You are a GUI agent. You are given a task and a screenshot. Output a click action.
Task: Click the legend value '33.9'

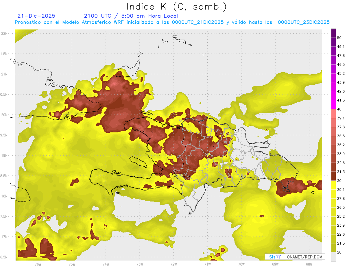pyautogui.click(x=341, y=154)
